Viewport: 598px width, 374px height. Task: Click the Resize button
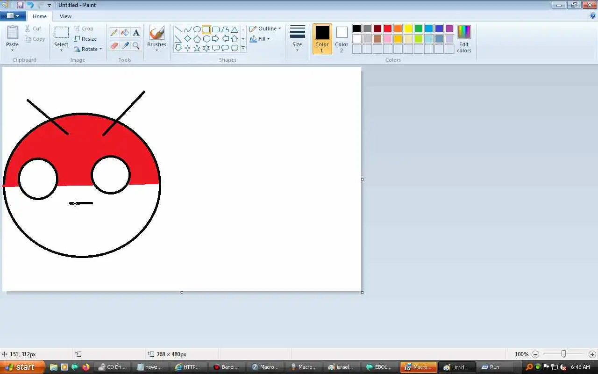tap(85, 39)
